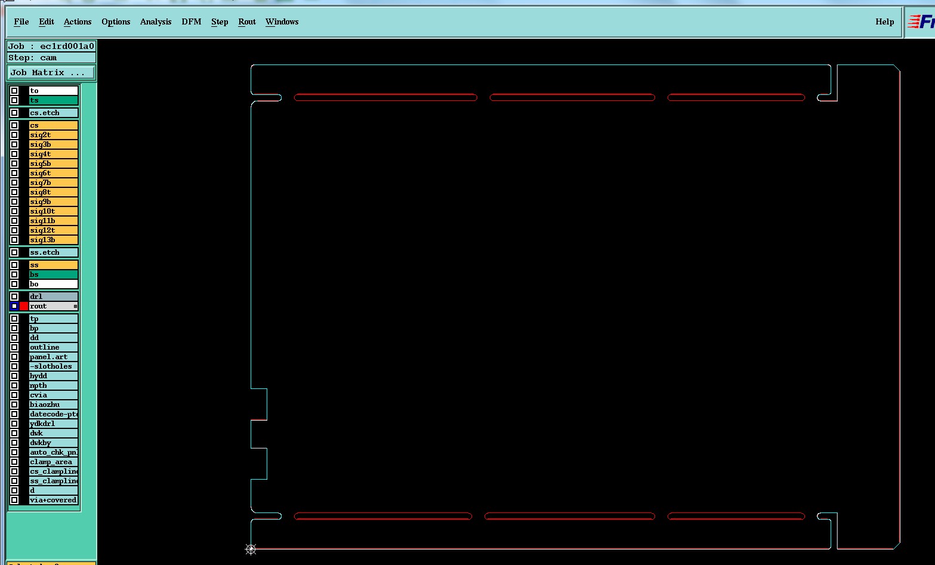
Task: Open the Actions menu
Action: click(78, 21)
